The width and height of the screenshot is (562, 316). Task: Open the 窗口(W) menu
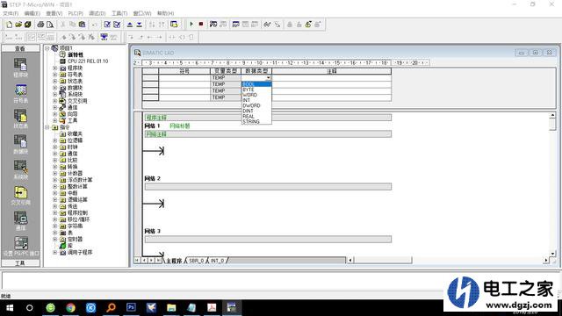142,13
